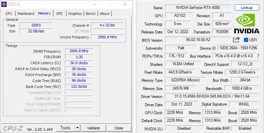Click the GPU Name field showing RTX 4090

click(198, 8)
